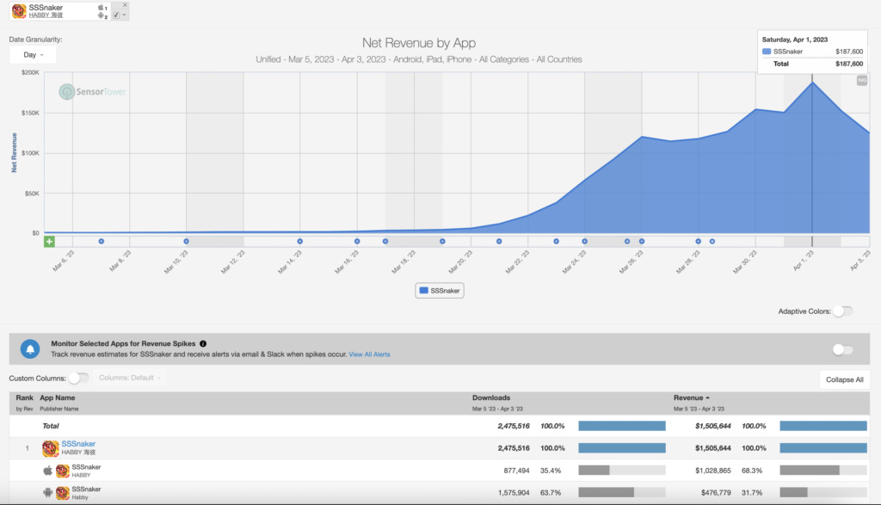Click the Total revenue value $1,505,644

tap(713, 427)
